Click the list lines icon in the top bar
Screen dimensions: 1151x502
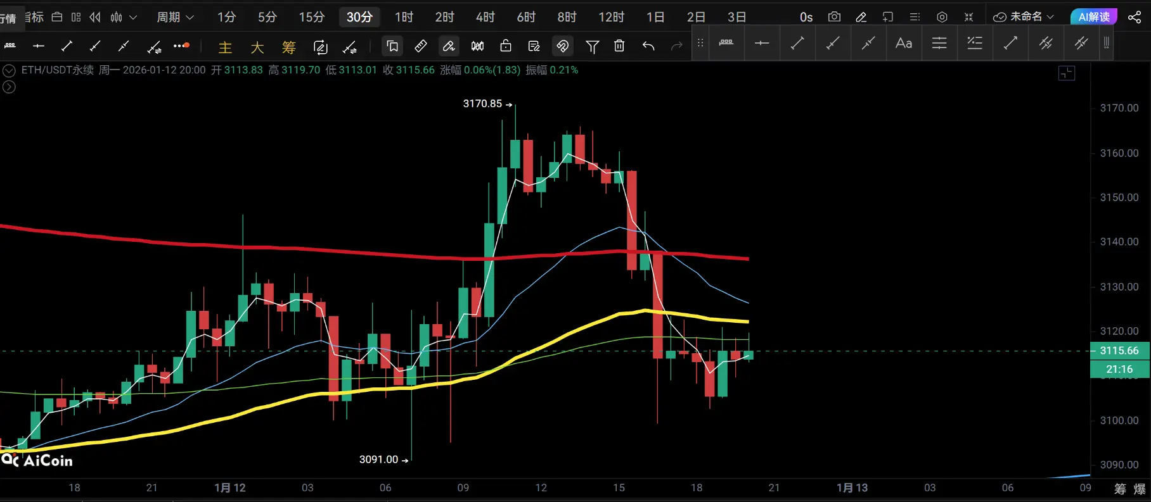click(915, 17)
